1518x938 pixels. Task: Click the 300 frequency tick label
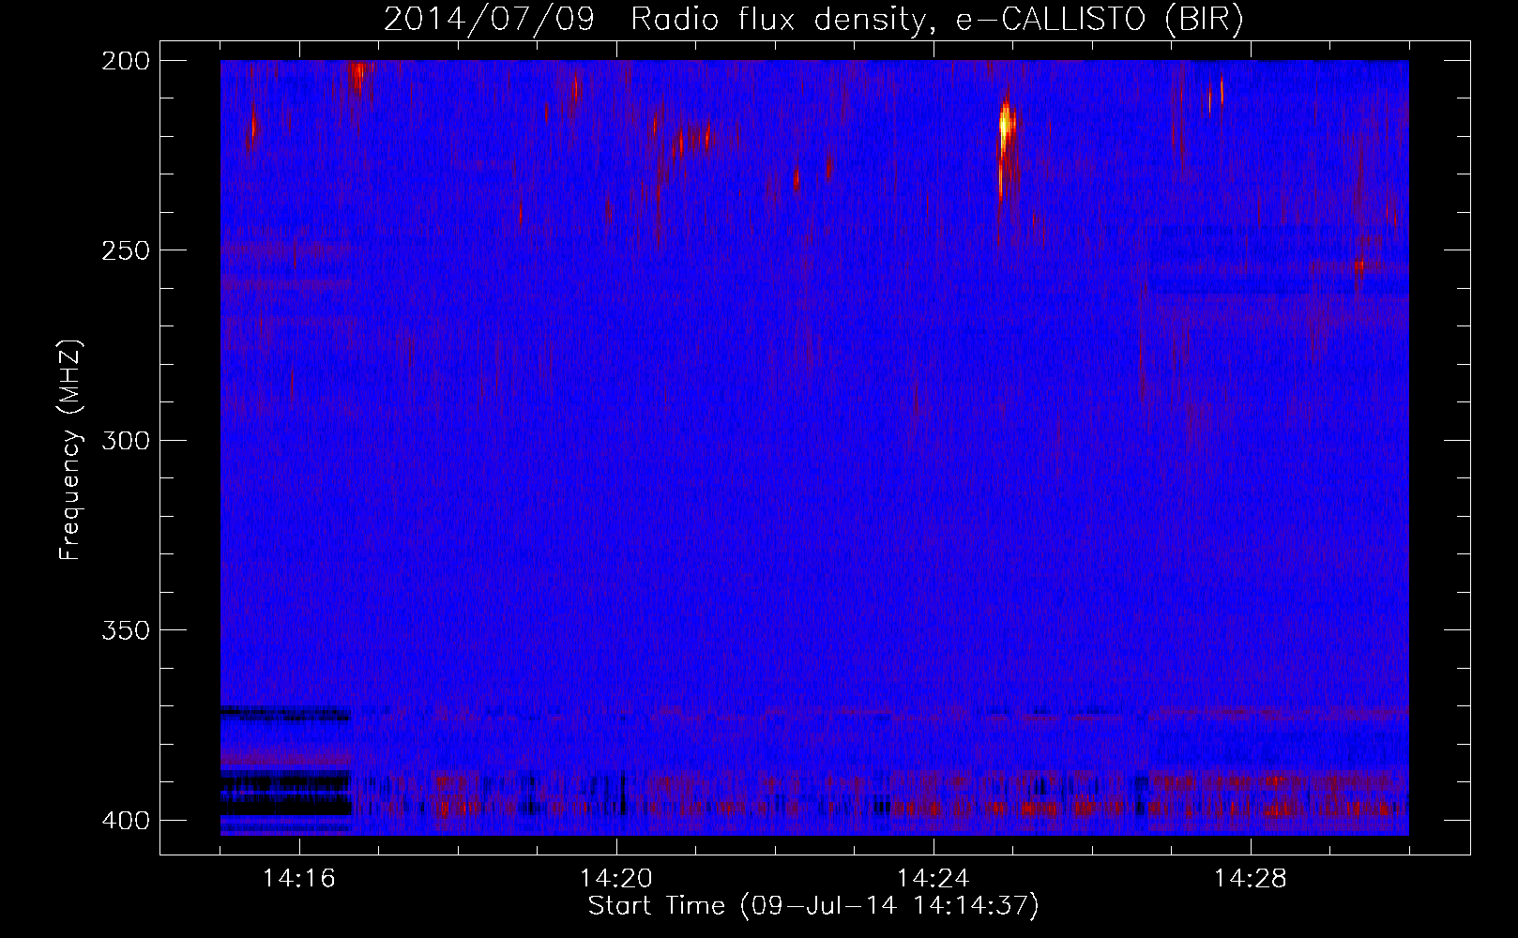[x=125, y=441]
